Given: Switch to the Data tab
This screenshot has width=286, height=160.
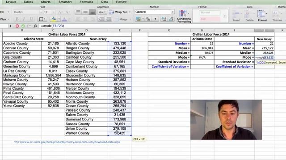Looking at the screenshot, I should [105, 2].
